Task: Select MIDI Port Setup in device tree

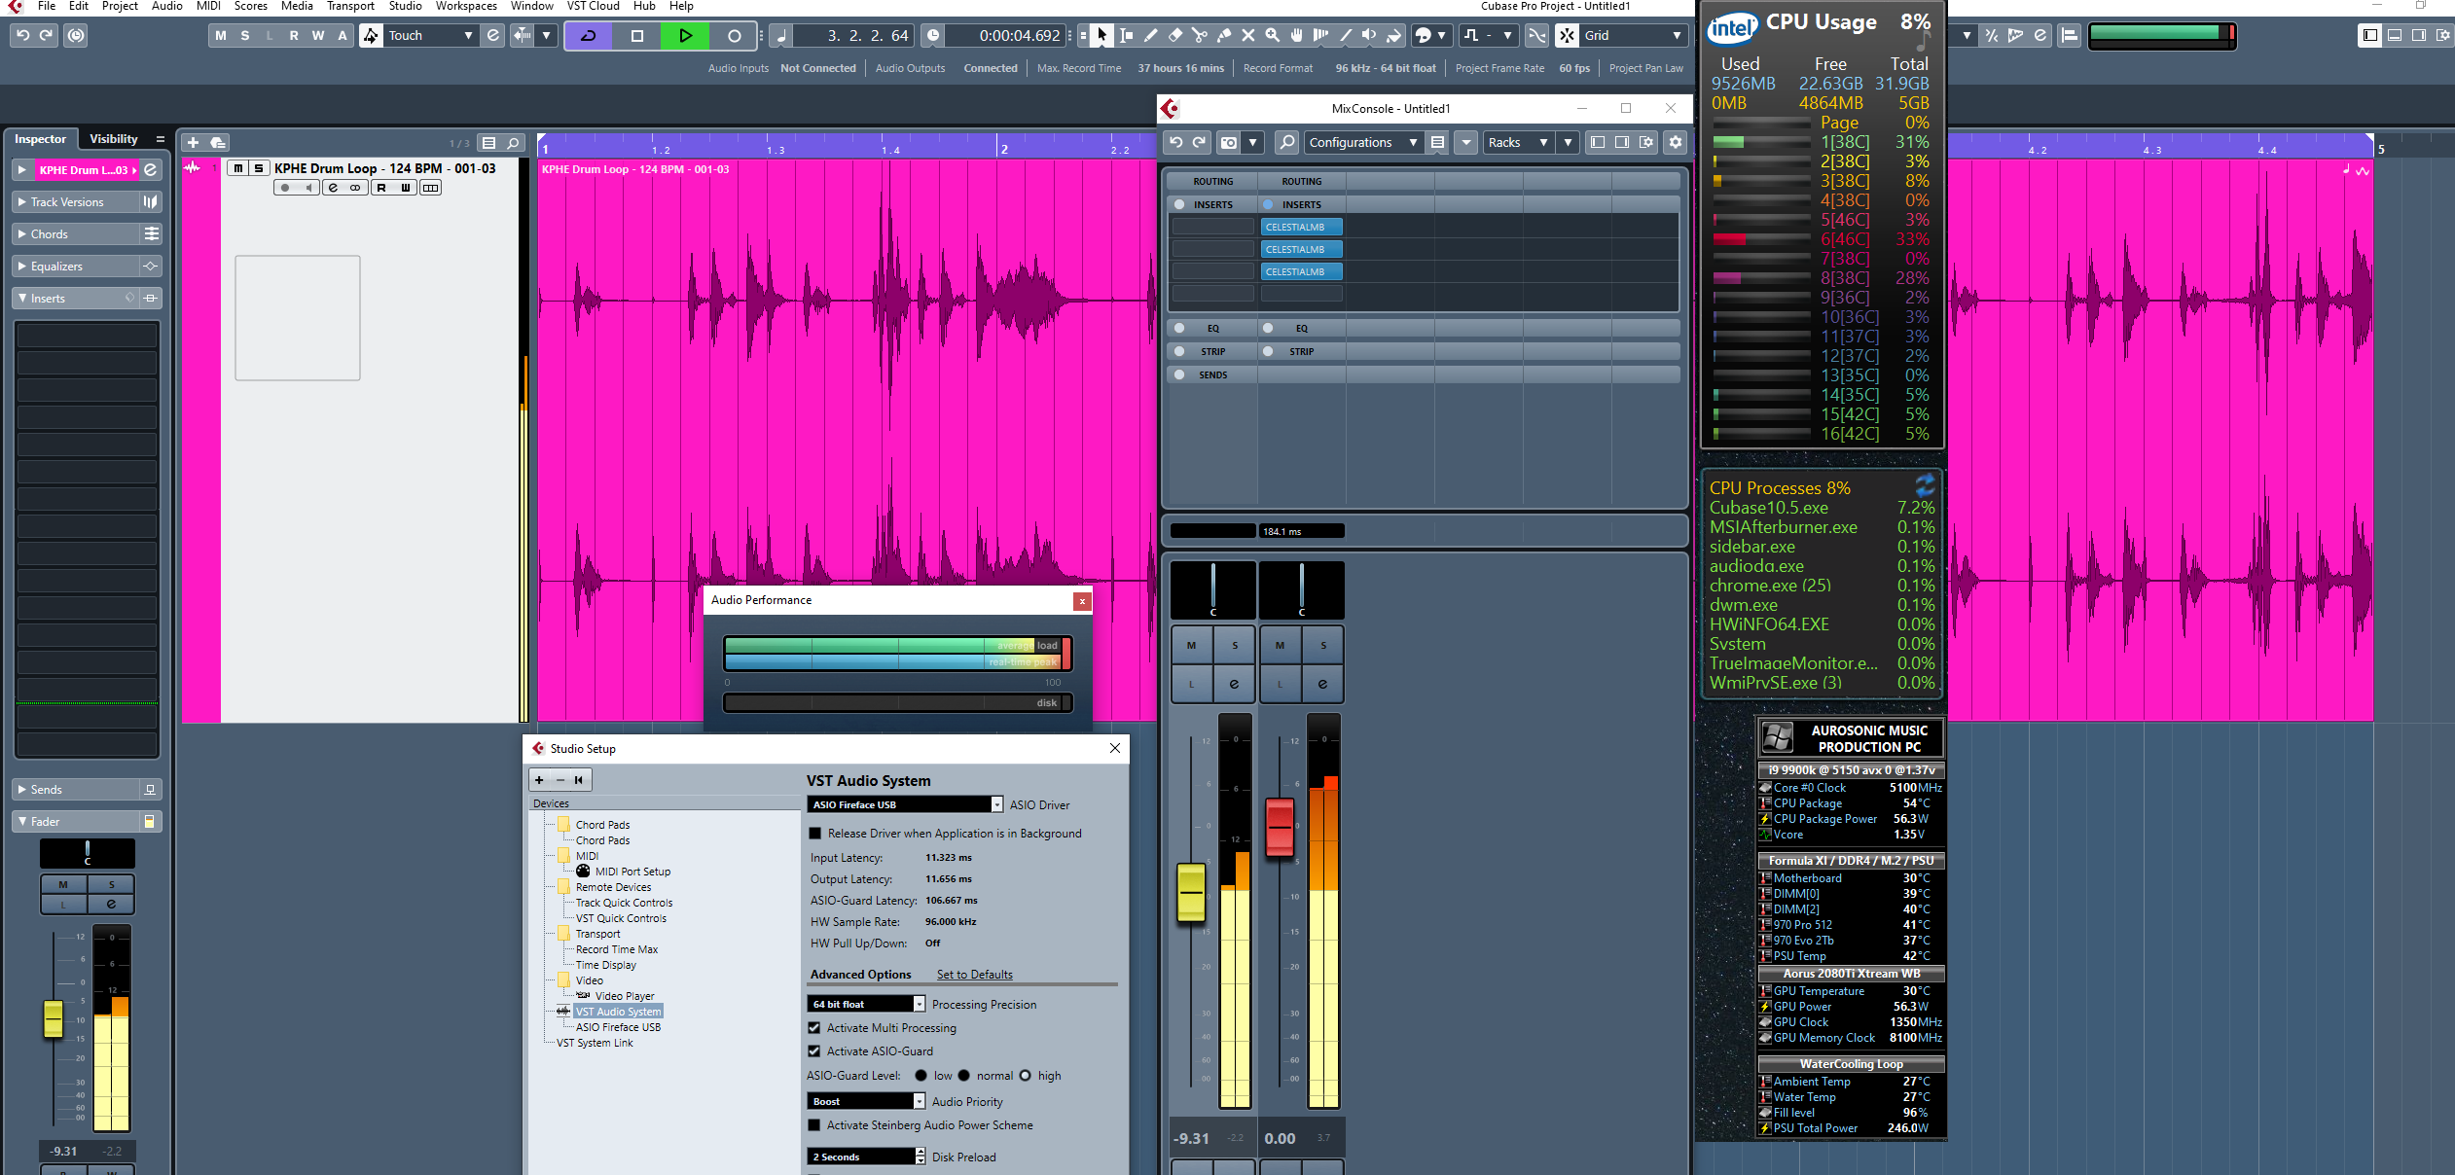Action: (x=632, y=872)
